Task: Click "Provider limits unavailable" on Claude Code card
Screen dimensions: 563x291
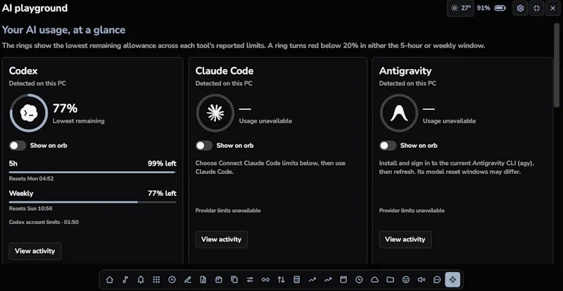Action: 228,211
